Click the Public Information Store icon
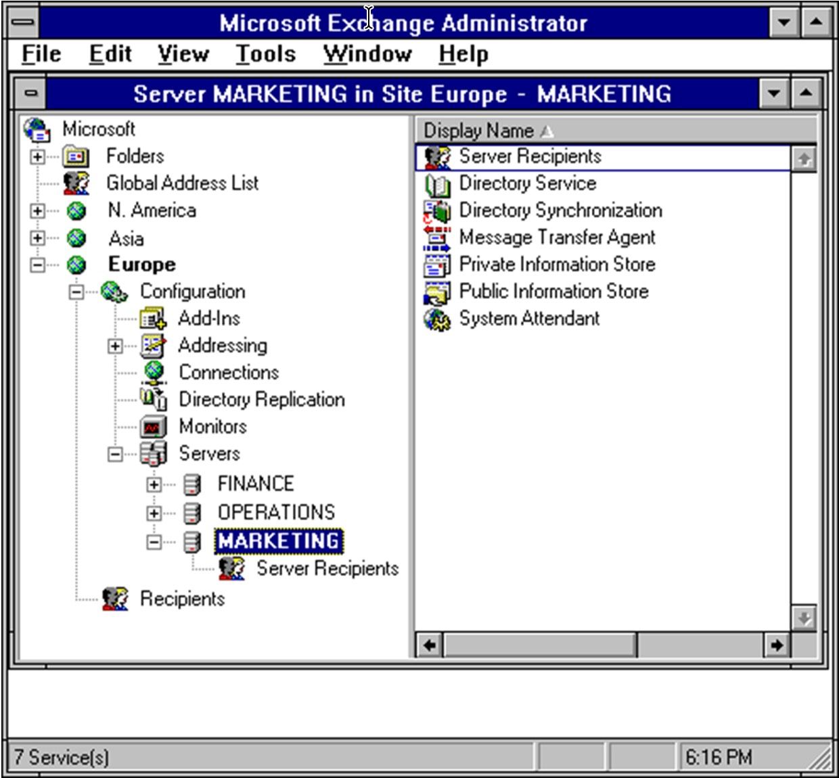Screen dimensions: 839x778 (x=436, y=292)
